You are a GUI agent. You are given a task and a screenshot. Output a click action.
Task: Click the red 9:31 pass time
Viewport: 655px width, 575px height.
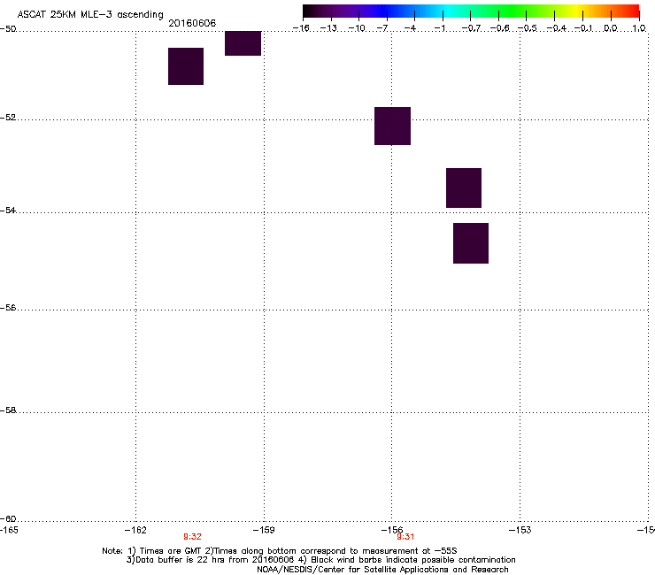[405, 537]
